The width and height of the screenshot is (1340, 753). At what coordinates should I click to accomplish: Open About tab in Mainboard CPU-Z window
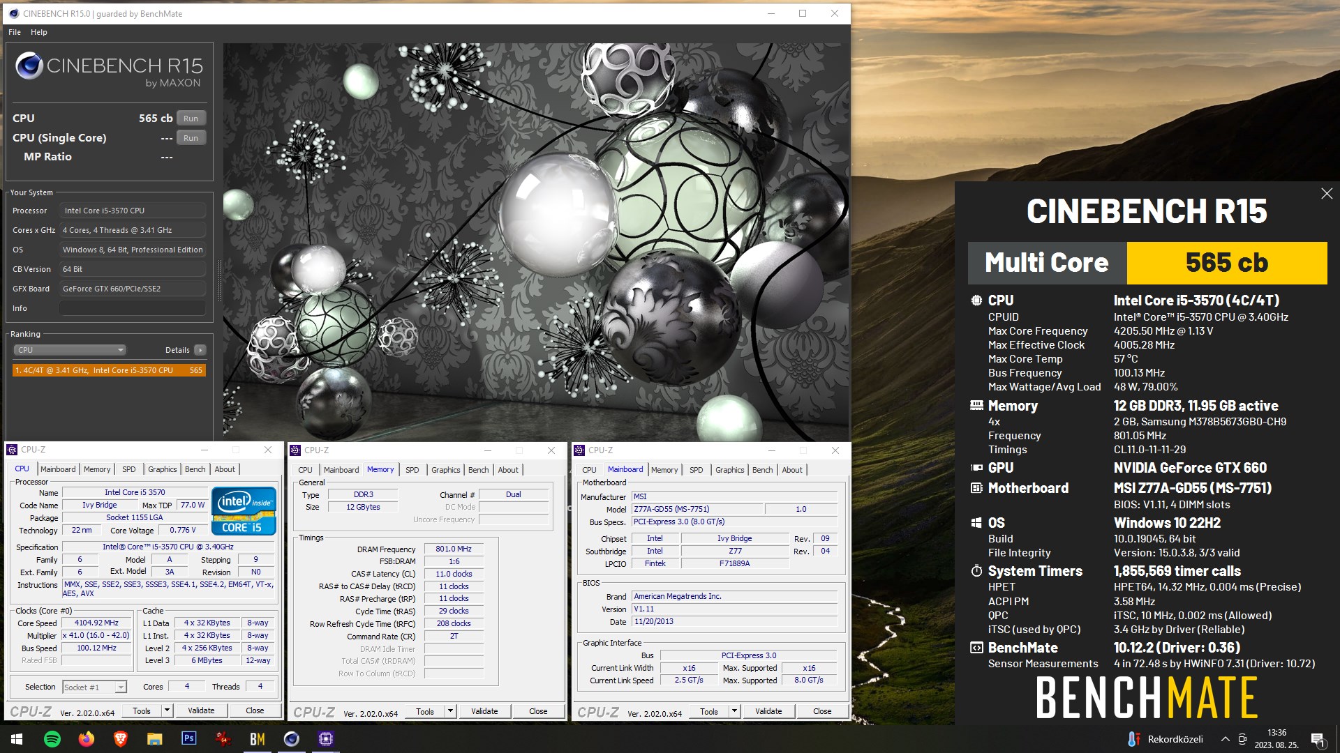tap(792, 470)
